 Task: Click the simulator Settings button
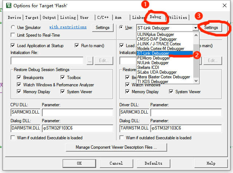pyautogui.click(x=103, y=28)
